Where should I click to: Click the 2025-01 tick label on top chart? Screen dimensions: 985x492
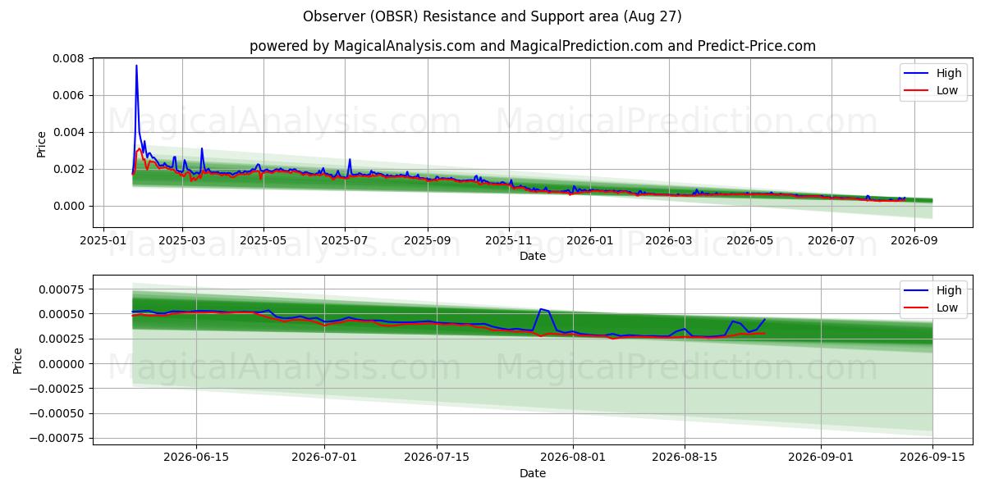click(103, 241)
